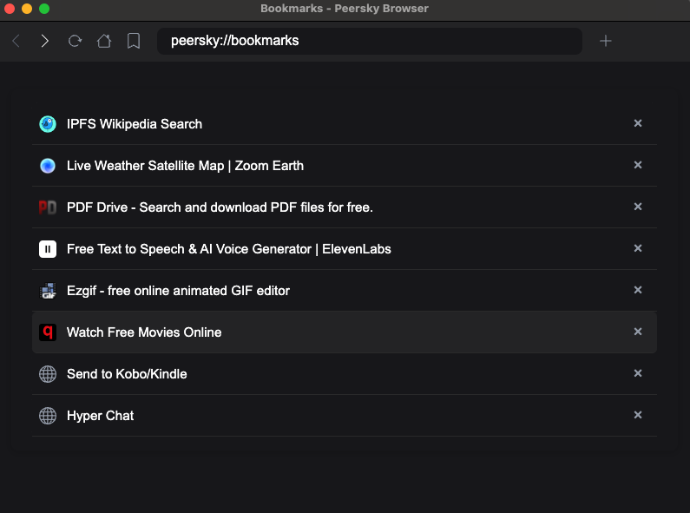Close the Peersky Browser window
Viewport: 690px width, 513px height.
pyautogui.click(x=10, y=9)
